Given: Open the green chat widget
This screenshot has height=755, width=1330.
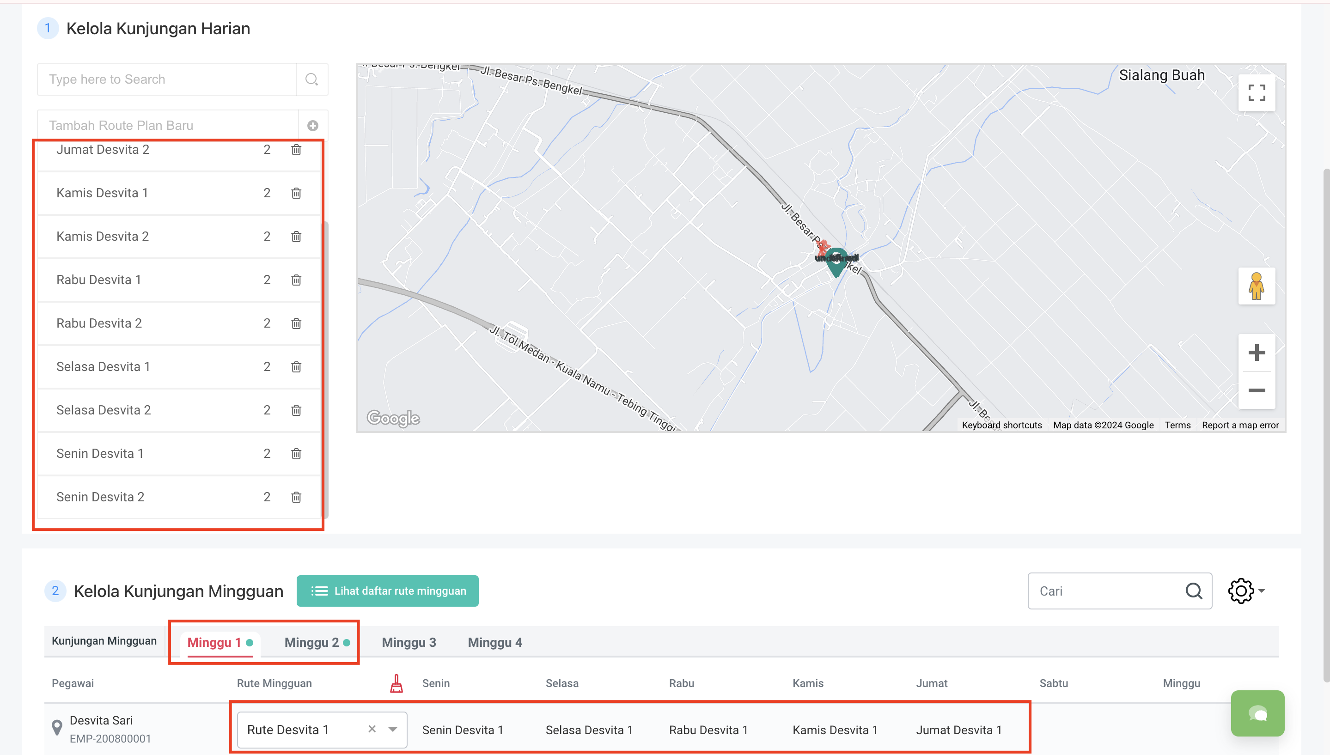Looking at the screenshot, I should [1257, 713].
